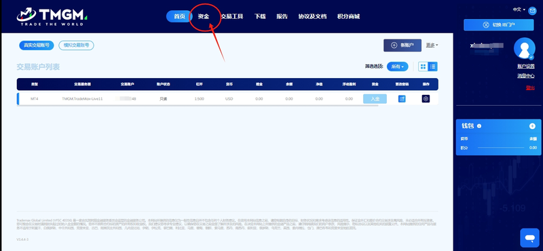The width and height of the screenshot is (543, 251).
Task: Select the 真实交易账号 account type
Action: coord(37,45)
